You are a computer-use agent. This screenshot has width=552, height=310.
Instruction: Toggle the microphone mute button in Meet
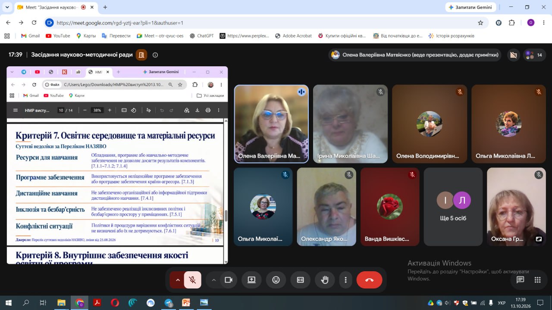[x=193, y=280]
